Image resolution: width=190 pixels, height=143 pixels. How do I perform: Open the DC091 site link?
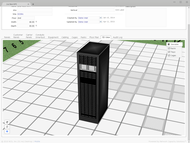click(21, 14)
